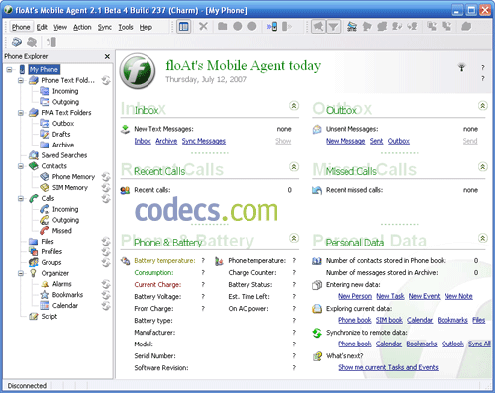Open the SIM book link

pos(389,320)
